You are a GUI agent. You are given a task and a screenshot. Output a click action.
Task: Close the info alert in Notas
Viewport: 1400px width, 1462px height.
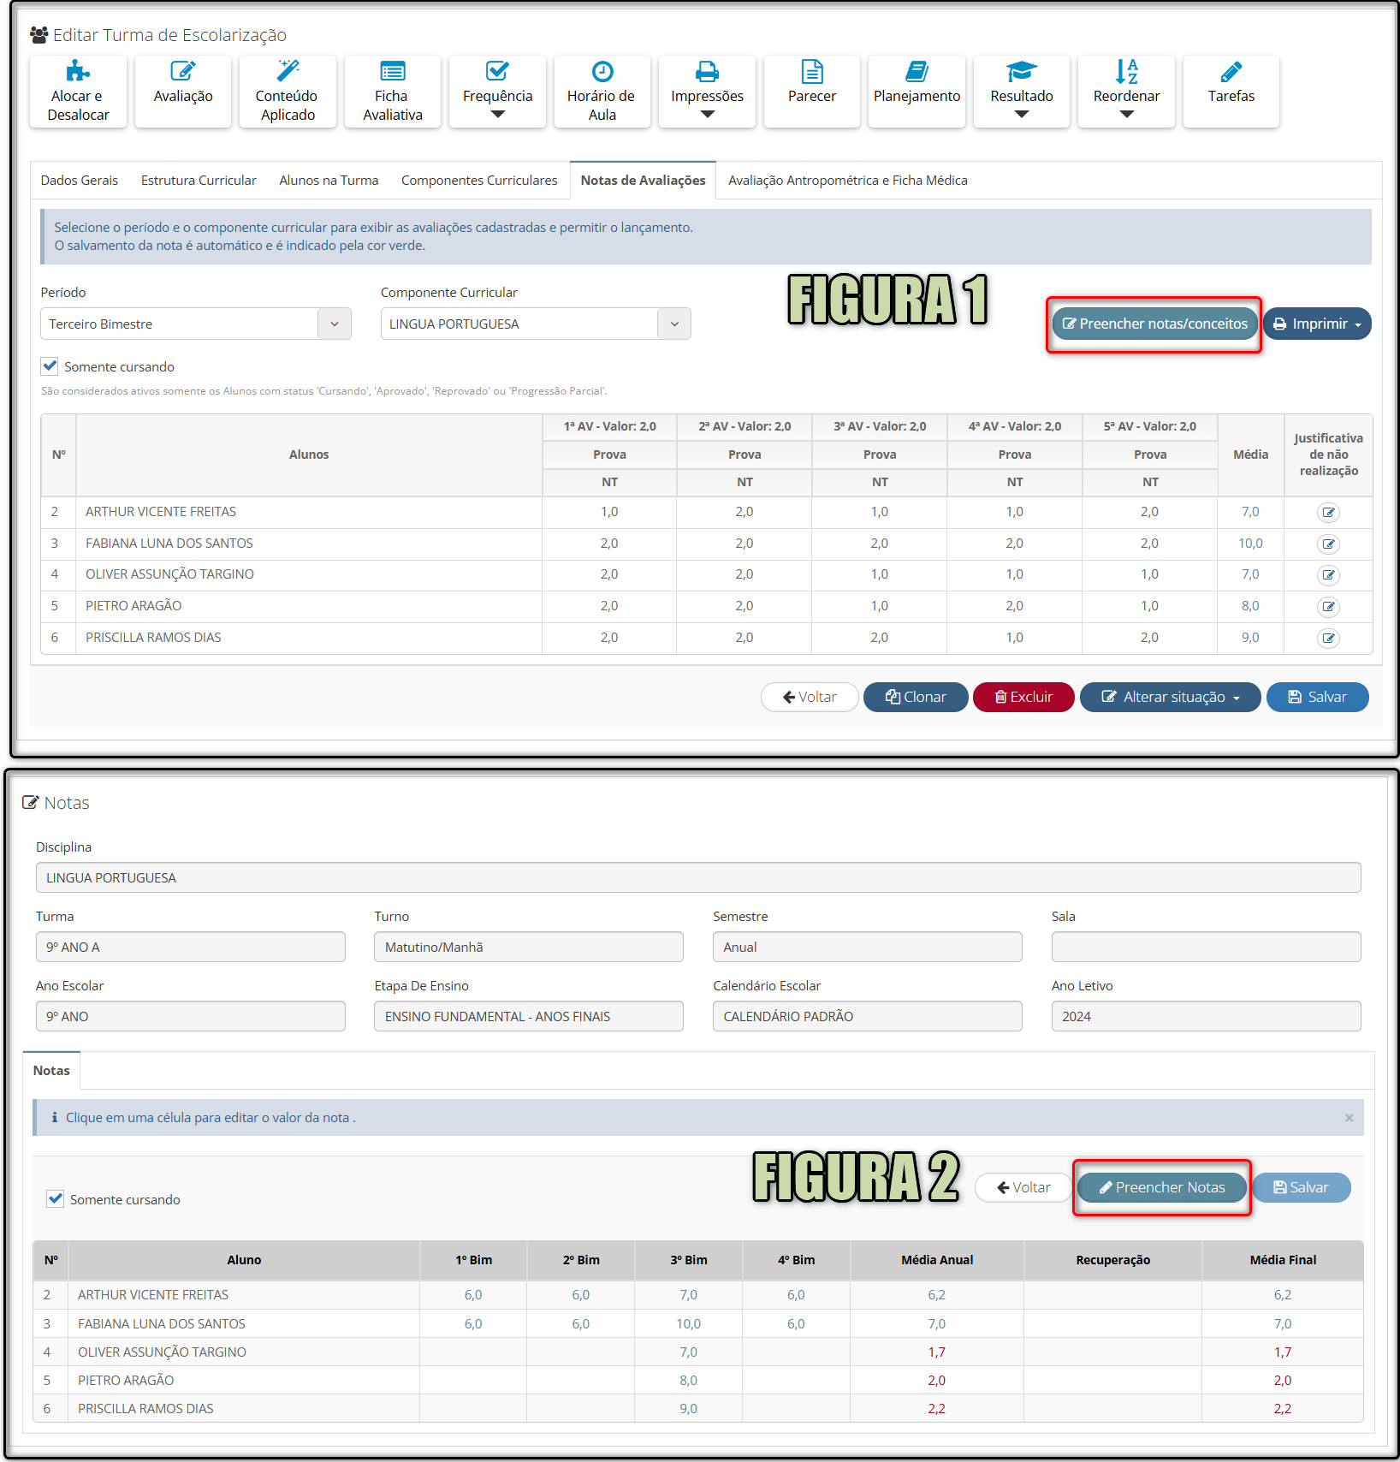(x=1349, y=1118)
